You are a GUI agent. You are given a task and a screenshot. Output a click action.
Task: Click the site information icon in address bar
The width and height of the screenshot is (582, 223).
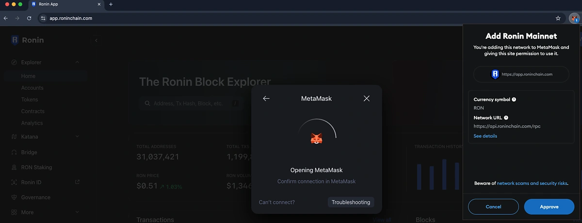[43, 18]
